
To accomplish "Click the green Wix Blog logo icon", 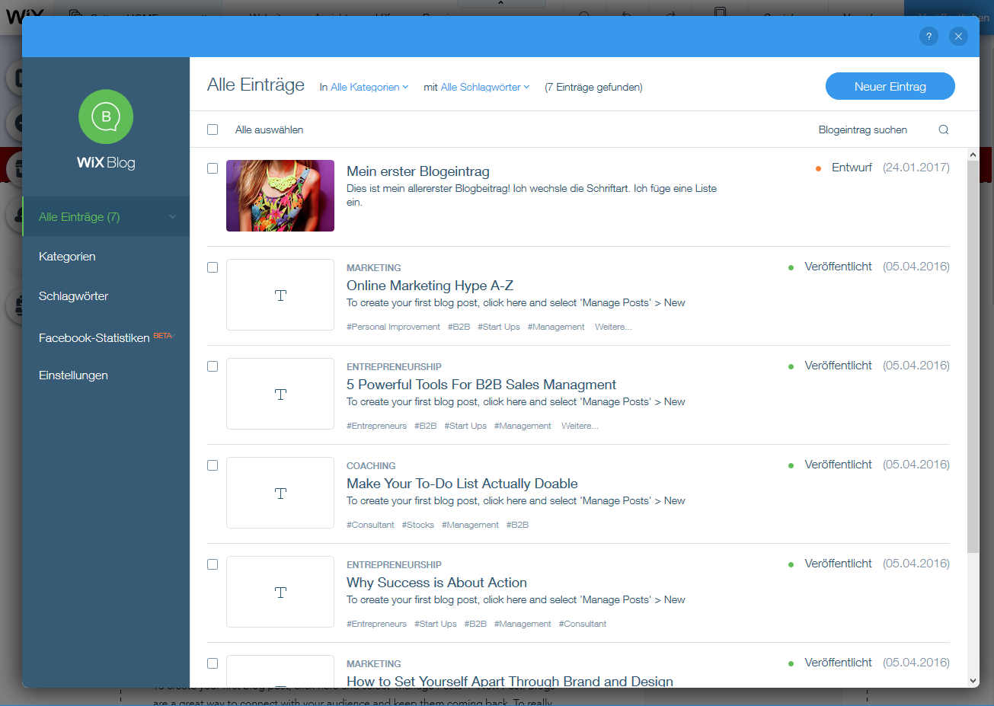I will coord(106,117).
